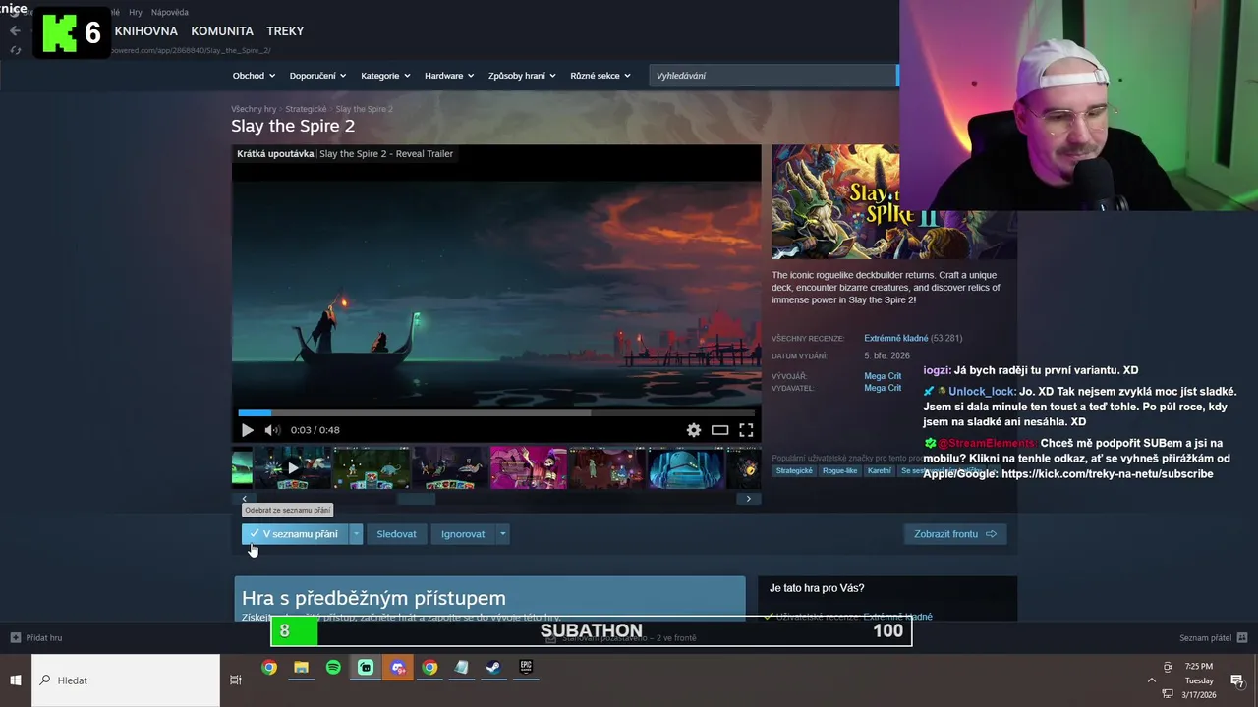The width and height of the screenshot is (1258, 707).
Task: Switch trailer to theater mode
Action: (x=720, y=430)
